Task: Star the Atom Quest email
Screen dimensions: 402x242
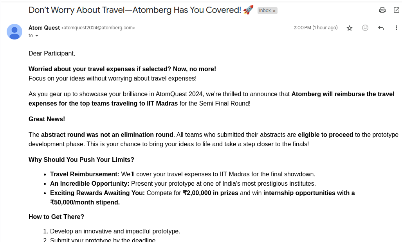Action: point(350,28)
